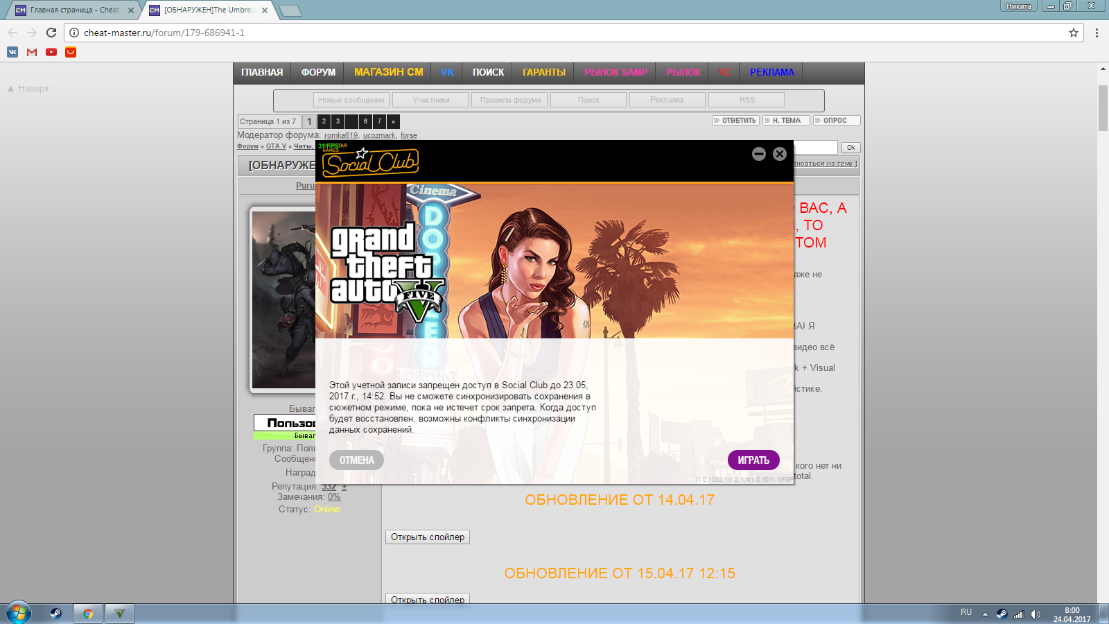1109x624 pixels.
Task: Open ПОИСК in the site menu
Action: [x=489, y=72]
